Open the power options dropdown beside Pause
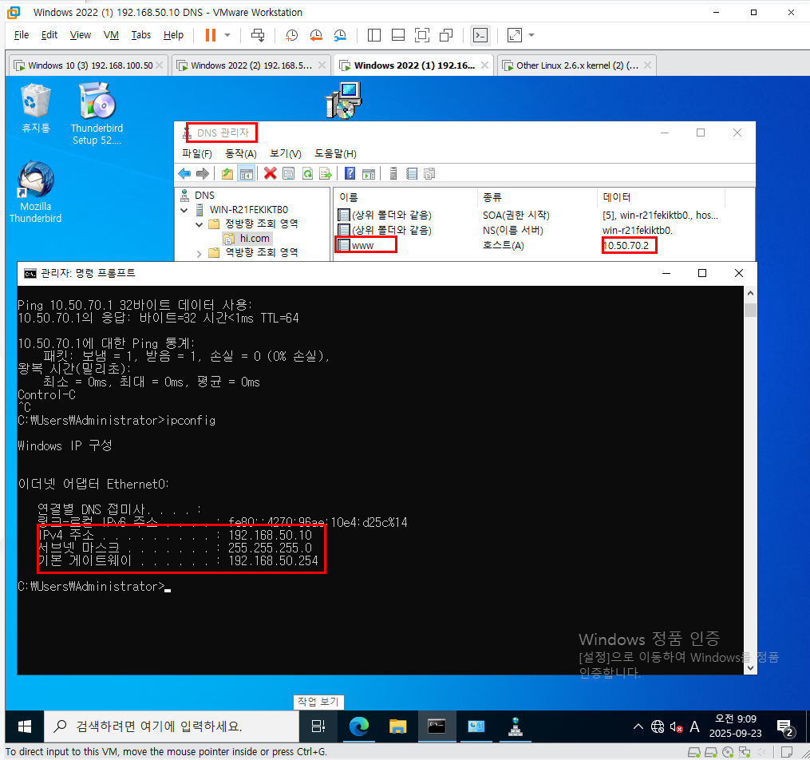Screen dimensions: 810x760 (x=227, y=35)
